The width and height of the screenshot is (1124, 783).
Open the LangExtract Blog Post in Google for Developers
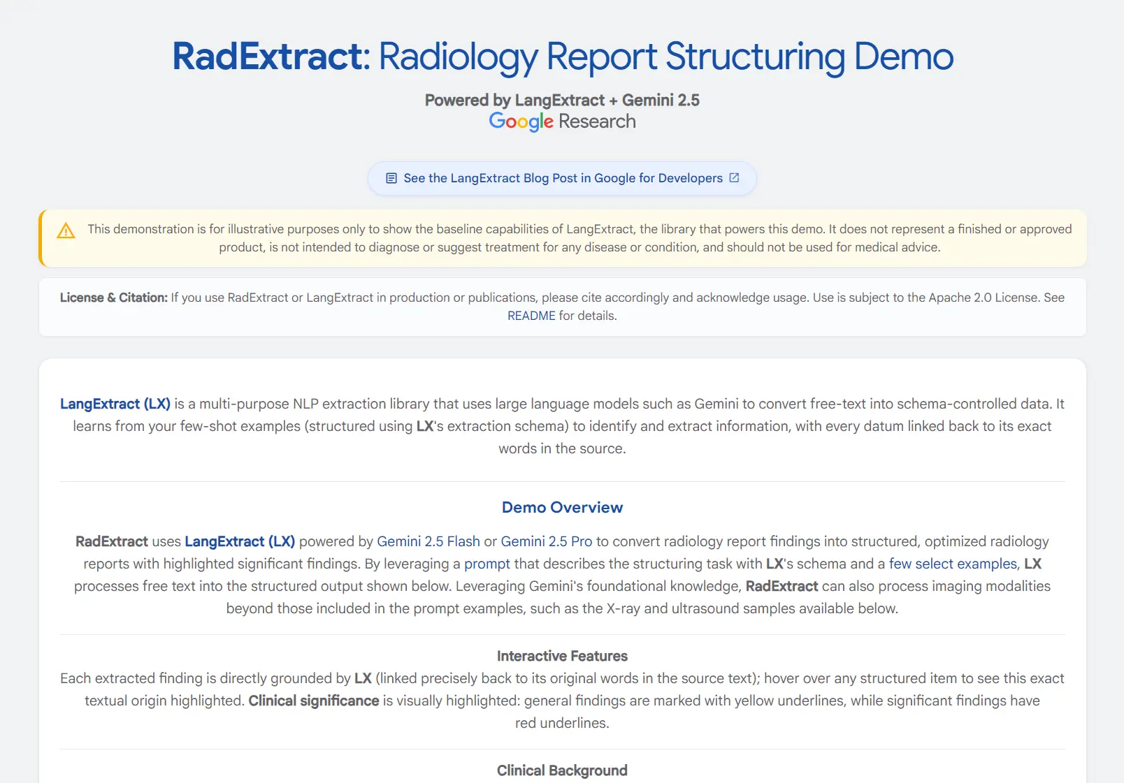point(562,178)
